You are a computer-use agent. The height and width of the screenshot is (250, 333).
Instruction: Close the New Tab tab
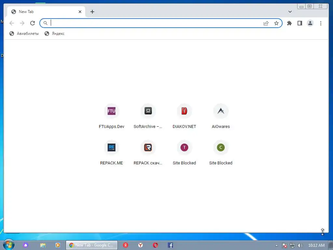(x=80, y=12)
